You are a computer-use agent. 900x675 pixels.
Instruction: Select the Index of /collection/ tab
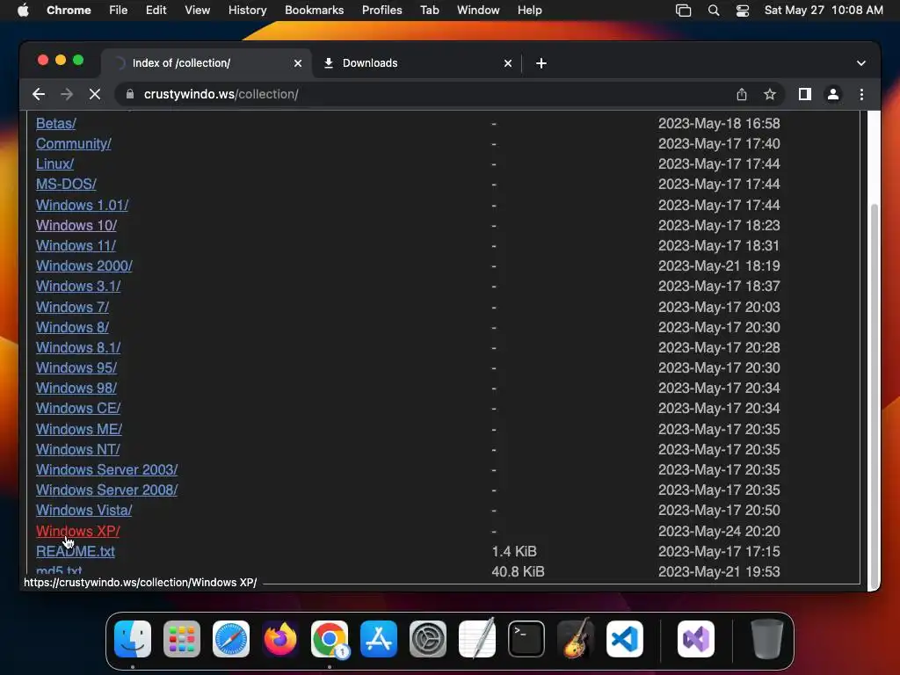point(207,63)
